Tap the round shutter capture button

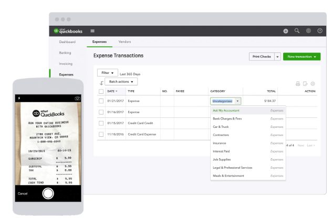point(48,193)
